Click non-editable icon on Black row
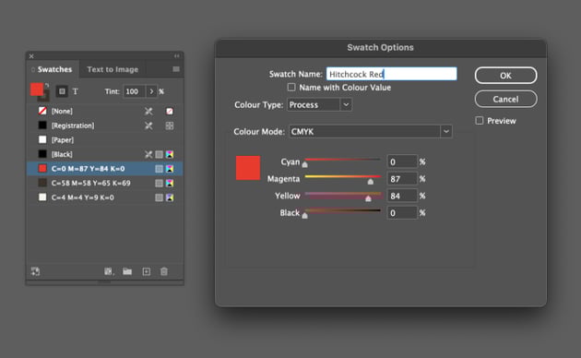The height and width of the screenshot is (358, 581). (x=148, y=154)
